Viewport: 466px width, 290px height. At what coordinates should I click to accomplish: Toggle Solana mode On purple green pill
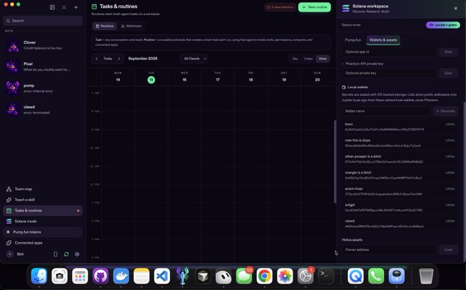[443, 25]
